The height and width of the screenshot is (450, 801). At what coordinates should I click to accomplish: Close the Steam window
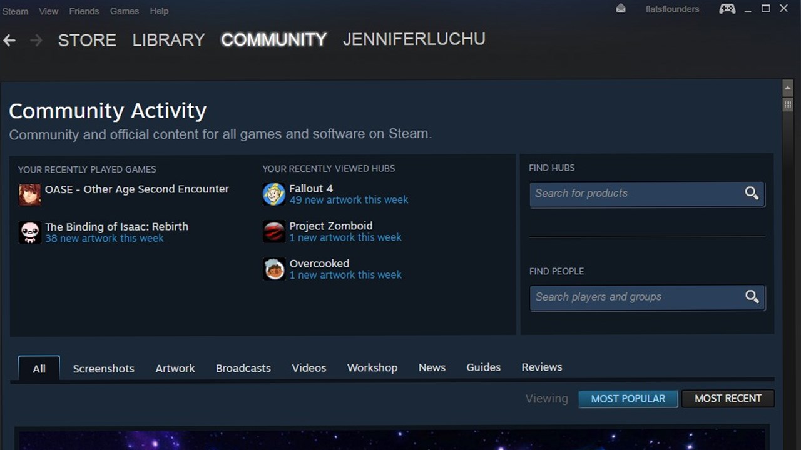point(783,9)
